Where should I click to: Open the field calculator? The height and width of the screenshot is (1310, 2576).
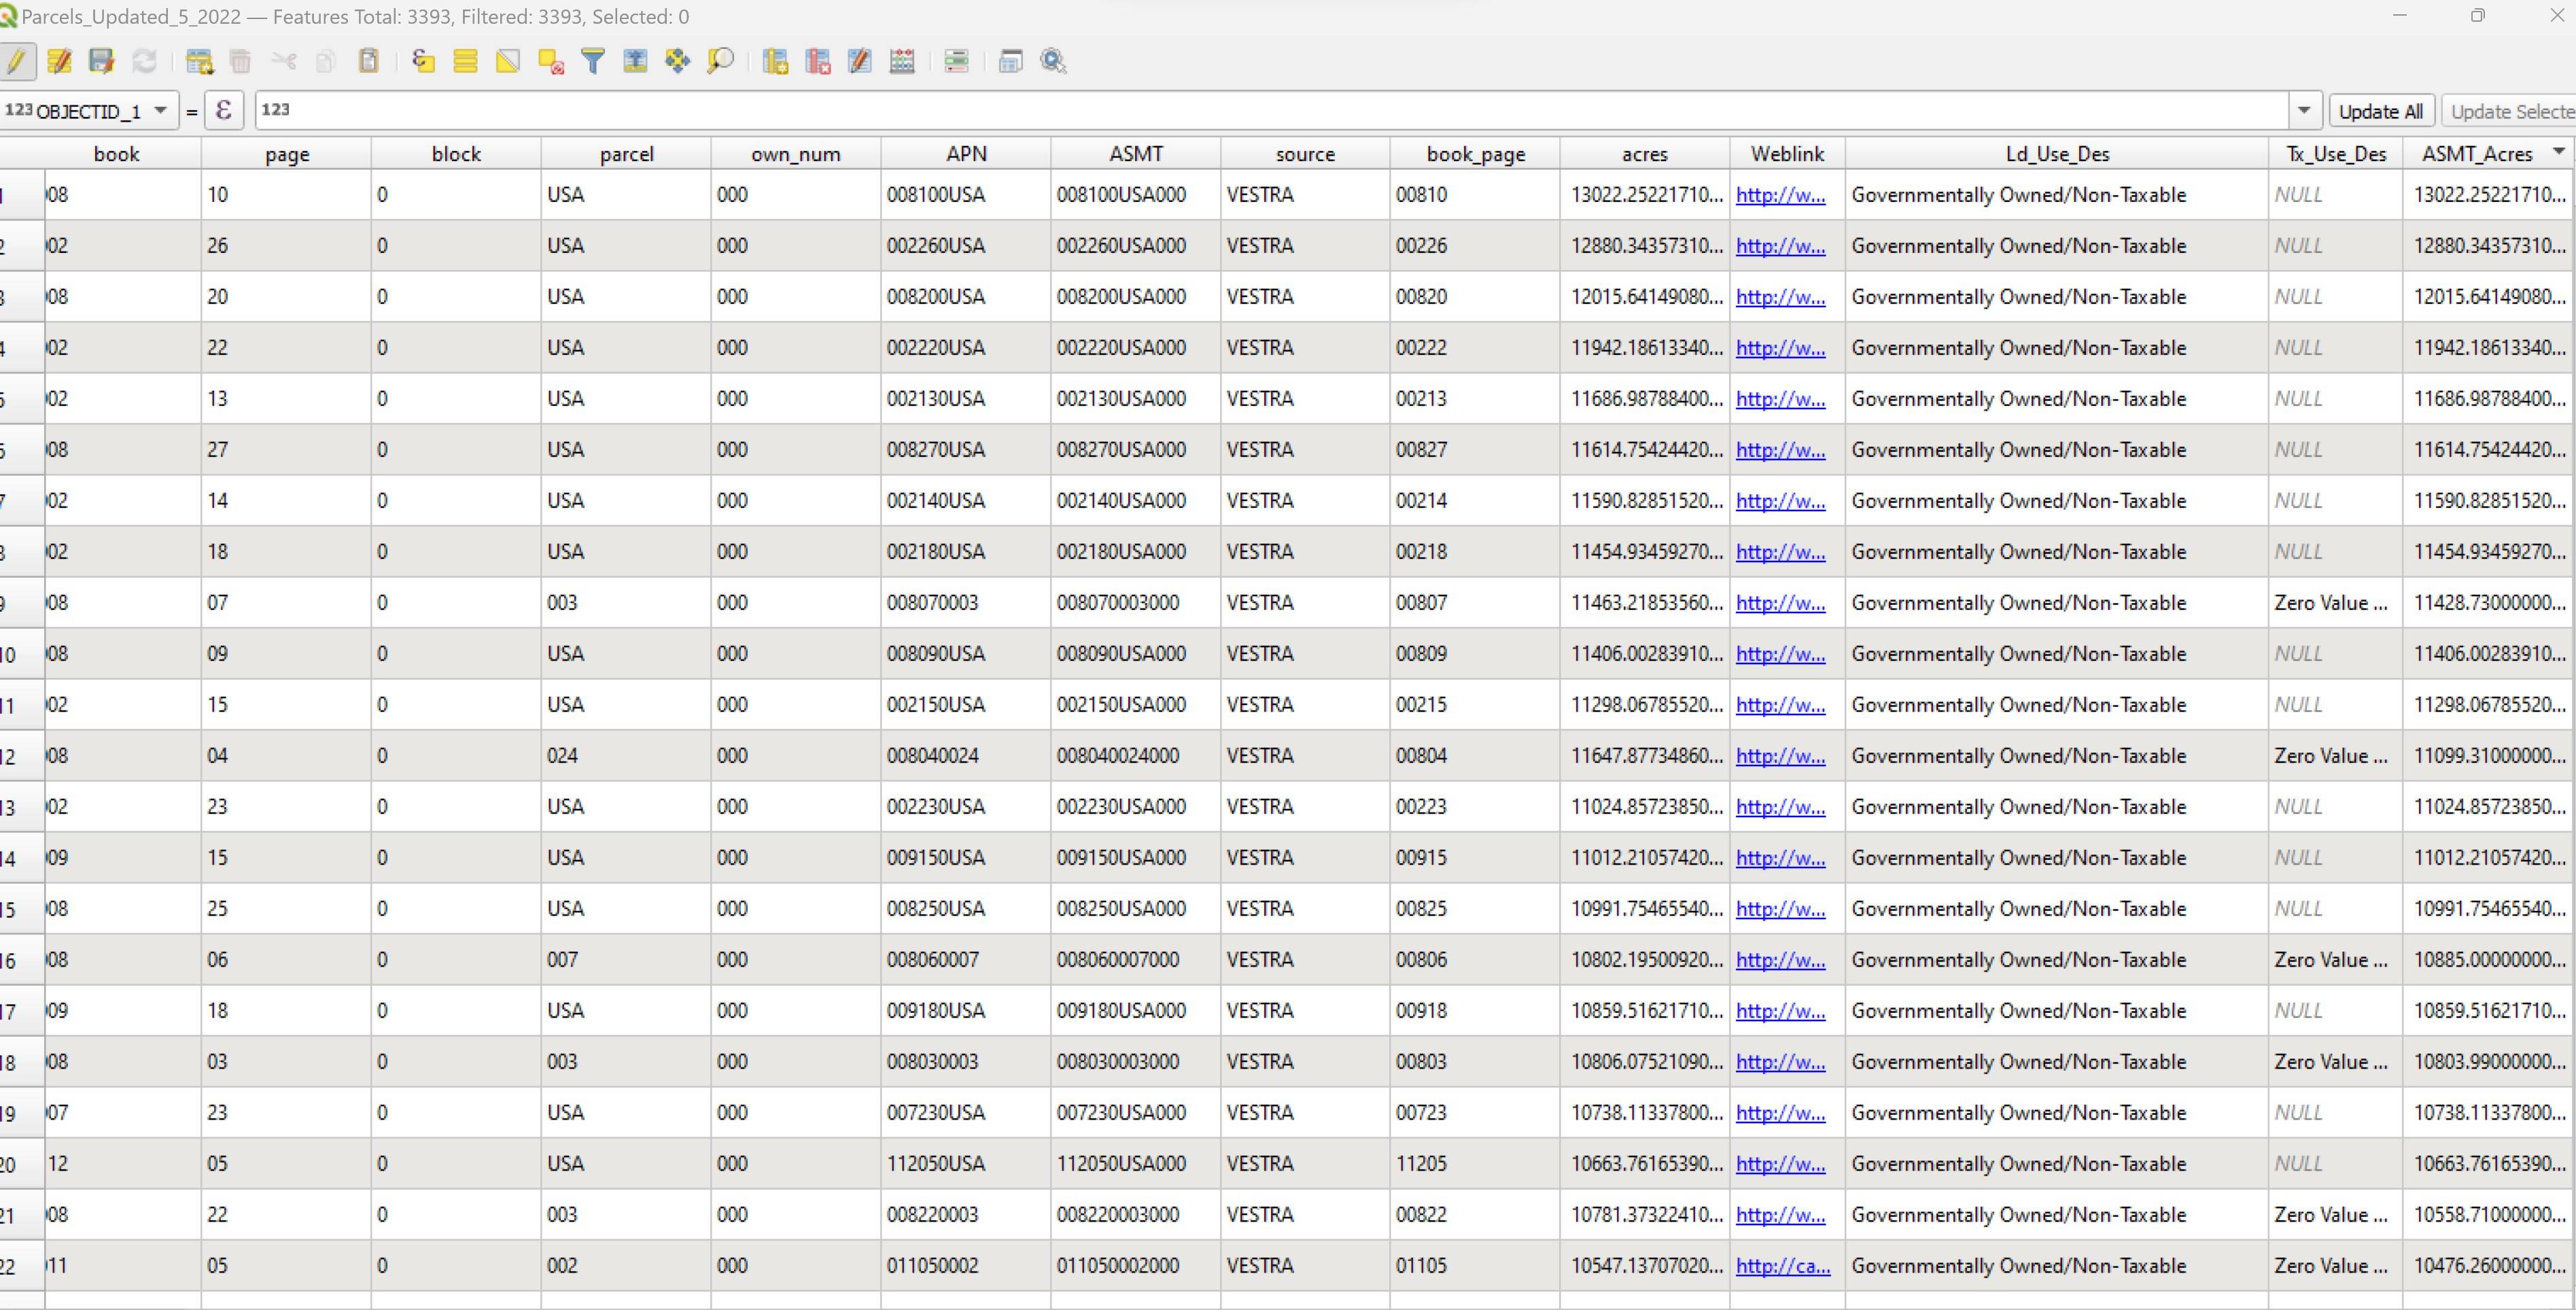902,61
